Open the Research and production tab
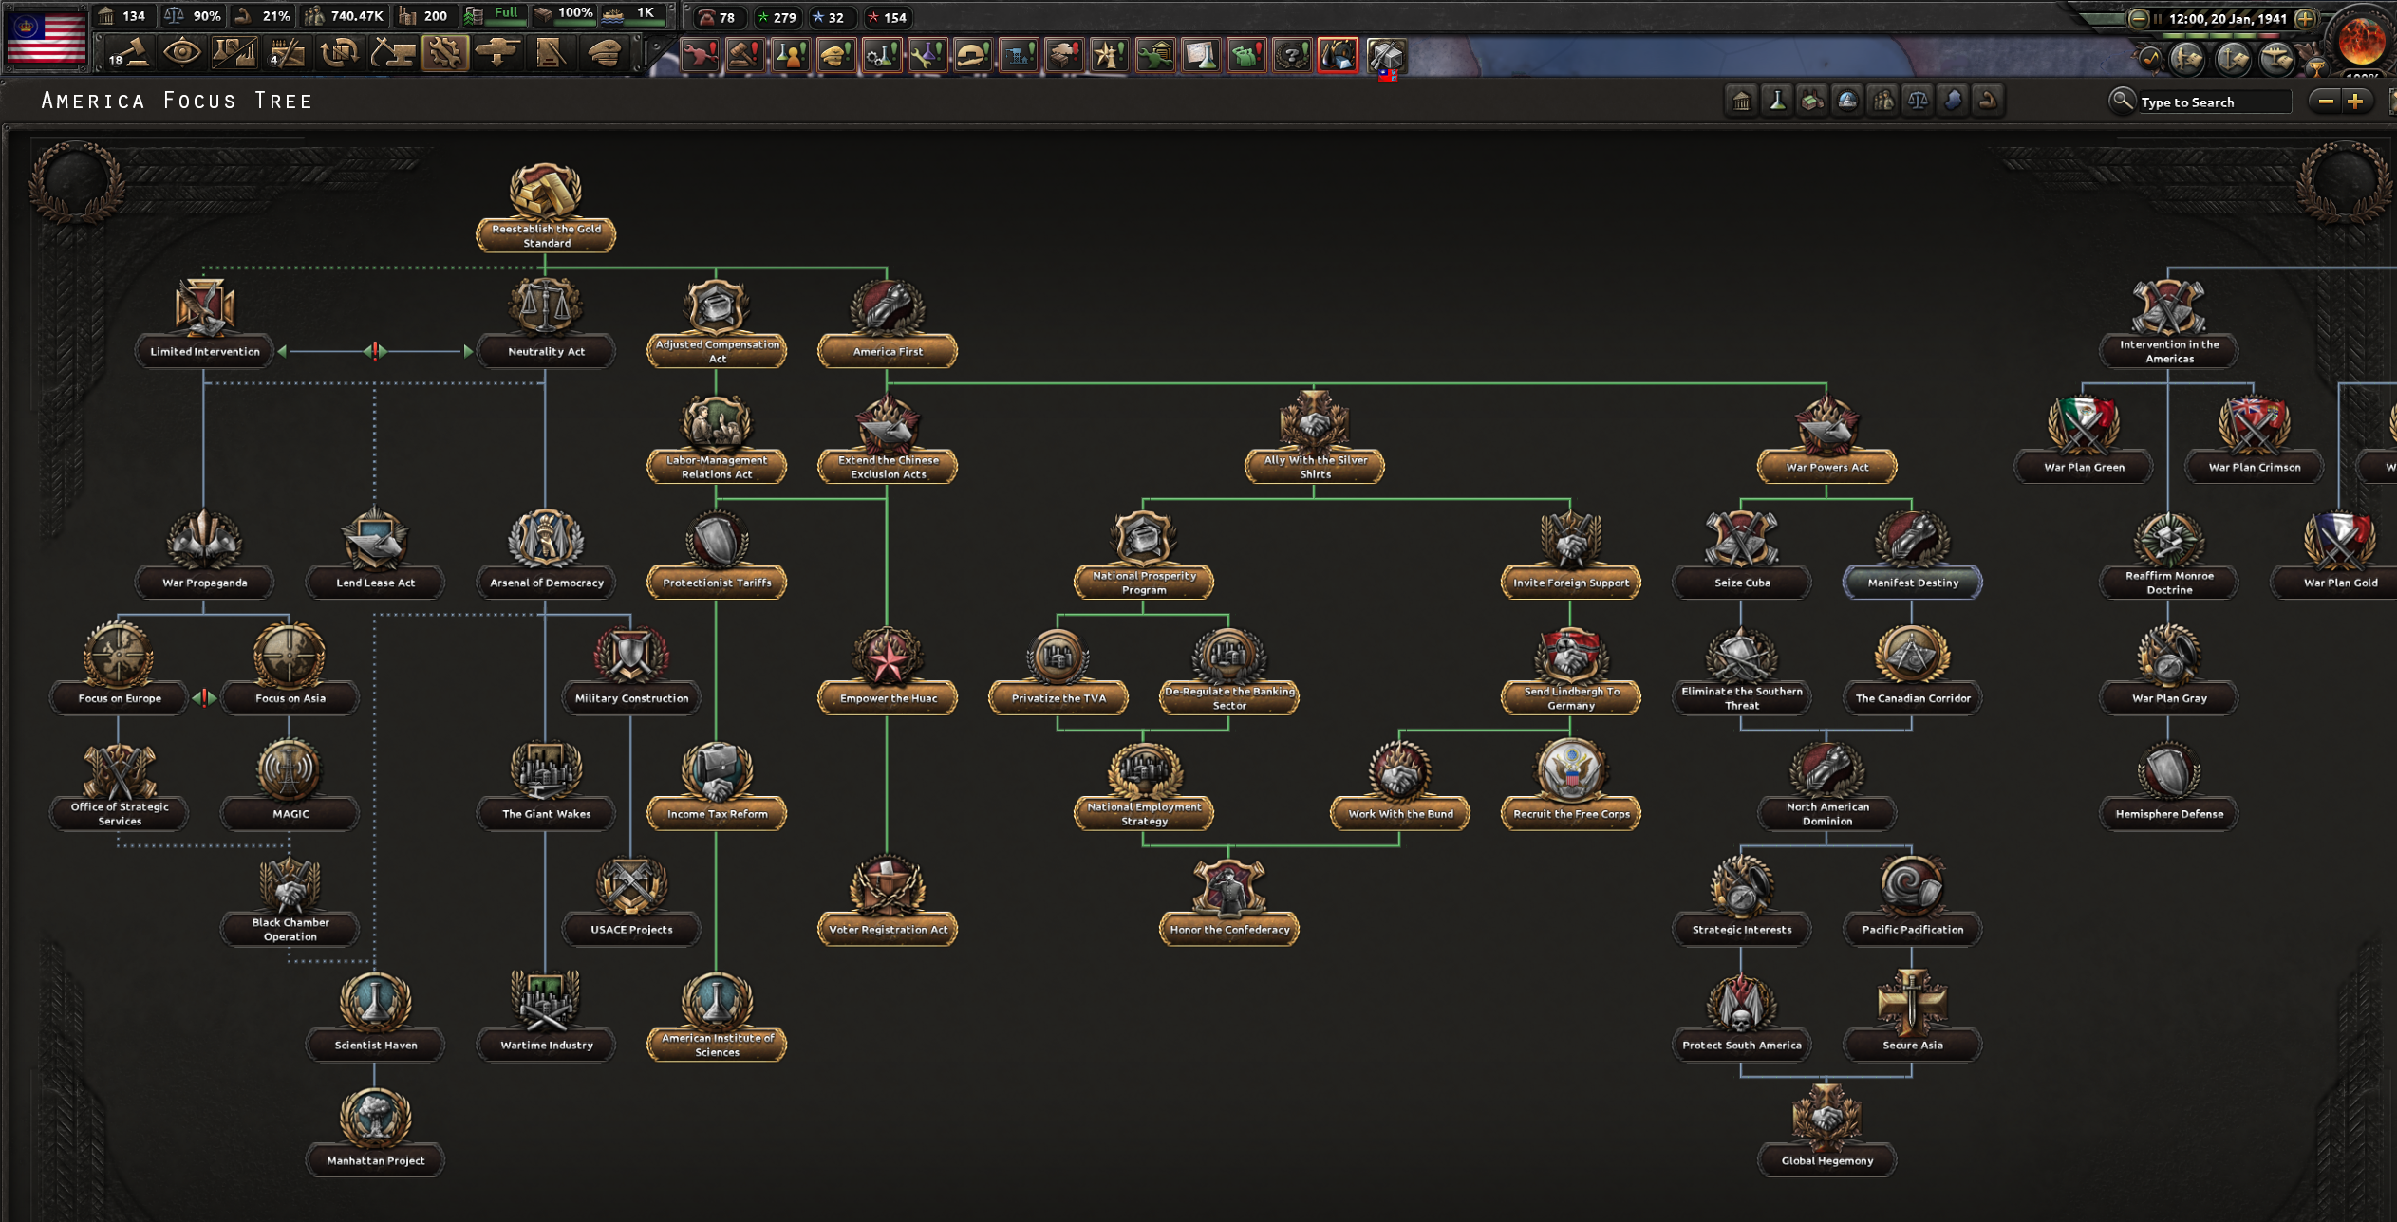Image resolution: width=2397 pixels, height=1222 pixels. tap(234, 53)
